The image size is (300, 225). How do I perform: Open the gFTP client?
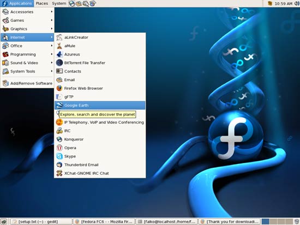(x=100, y=97)
